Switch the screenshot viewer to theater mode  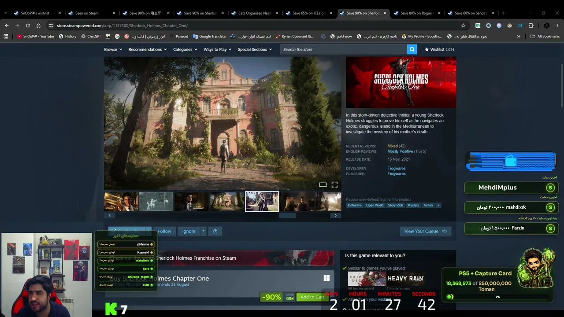point(323,184)
